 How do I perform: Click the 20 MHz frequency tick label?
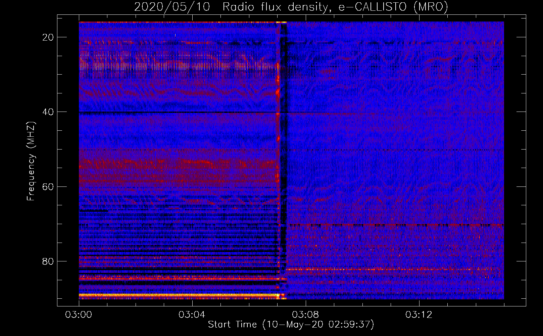48,37
